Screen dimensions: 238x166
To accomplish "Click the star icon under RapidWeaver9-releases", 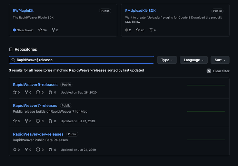I will (15, 92).
